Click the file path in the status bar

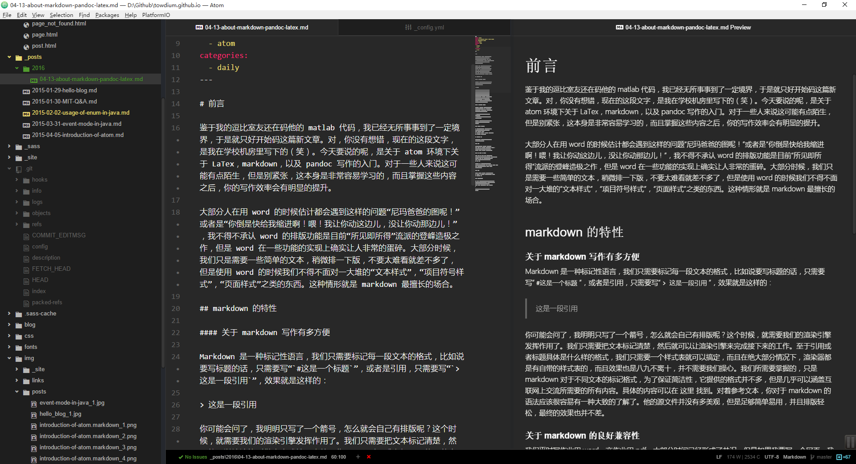[x=269, y=457]
